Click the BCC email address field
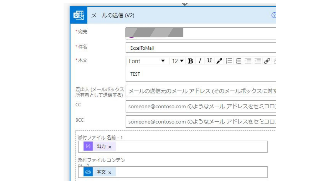 click(x=200, y=122)
